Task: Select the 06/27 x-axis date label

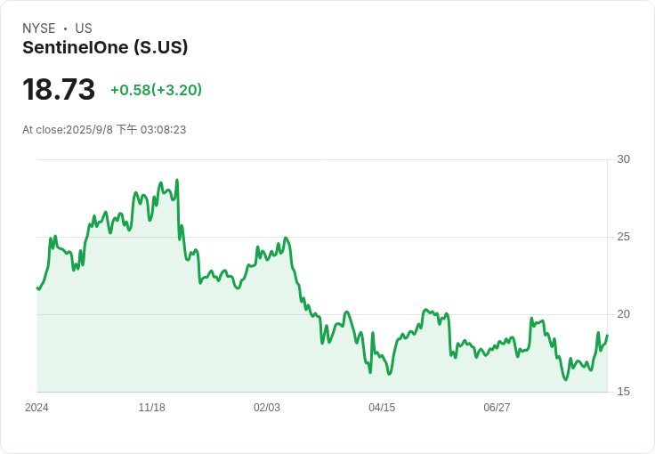Action: [x=497, y=408]
